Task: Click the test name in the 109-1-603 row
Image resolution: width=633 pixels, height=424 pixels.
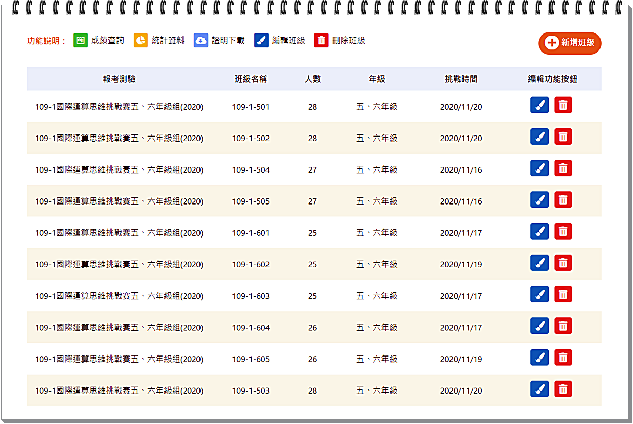Action: pyautogui.click(x=119, y=296)
